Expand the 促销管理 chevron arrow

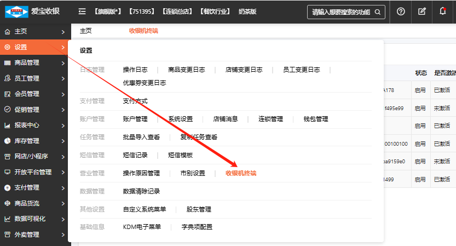(x=63, y=110)
